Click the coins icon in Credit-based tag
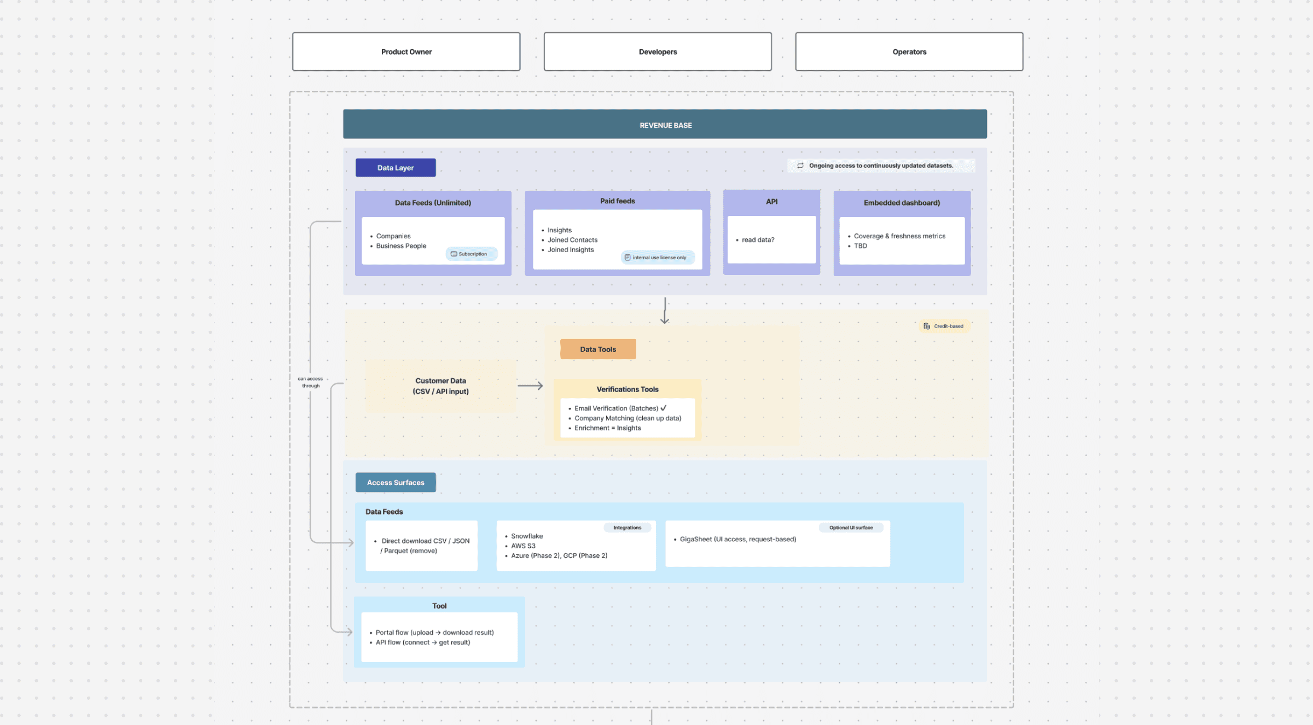This screenshot has height=725, width=1313. click(x=927, y=326)
